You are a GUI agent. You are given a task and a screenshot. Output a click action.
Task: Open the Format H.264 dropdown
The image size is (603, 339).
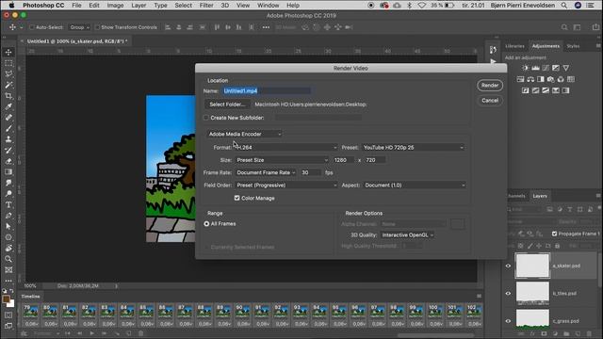click(x=286, y=147)
